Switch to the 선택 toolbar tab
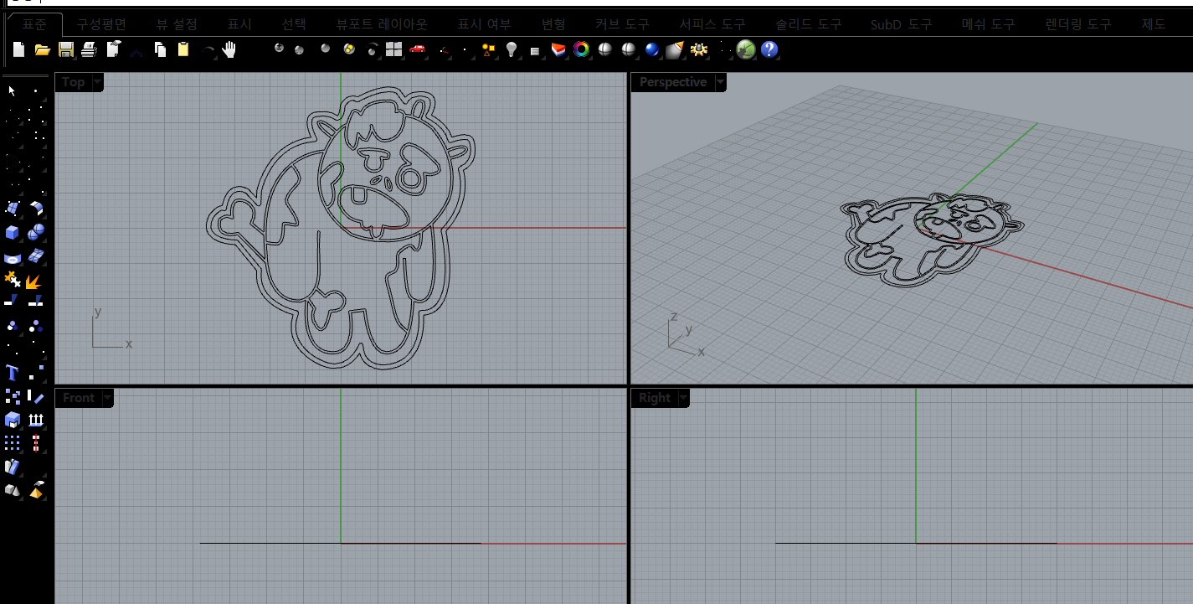This screenshot has height=604, width=1193. point(293,24)
